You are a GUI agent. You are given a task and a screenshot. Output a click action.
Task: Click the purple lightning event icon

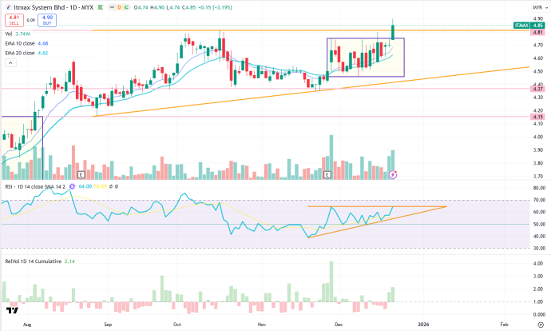393,174
